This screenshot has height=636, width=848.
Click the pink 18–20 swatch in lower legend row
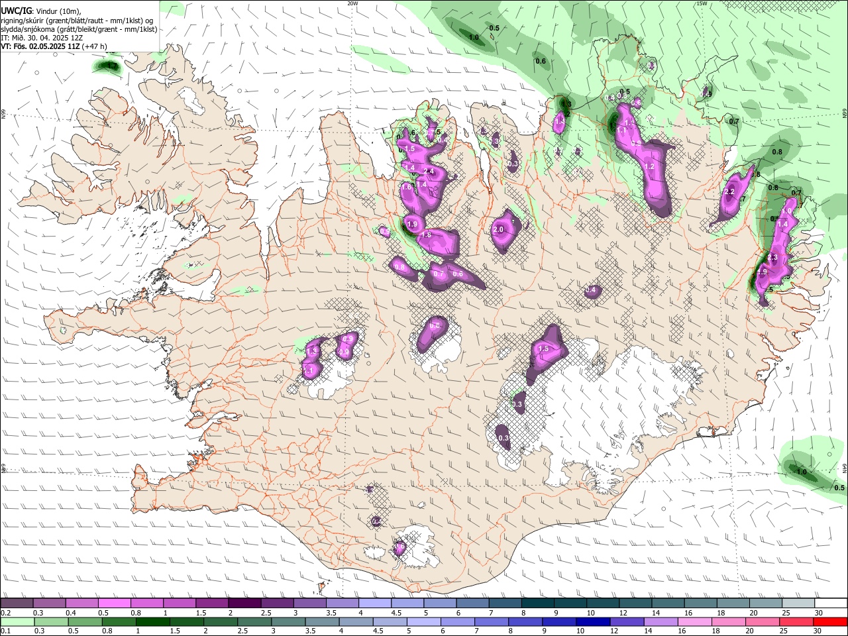point(730,622)
